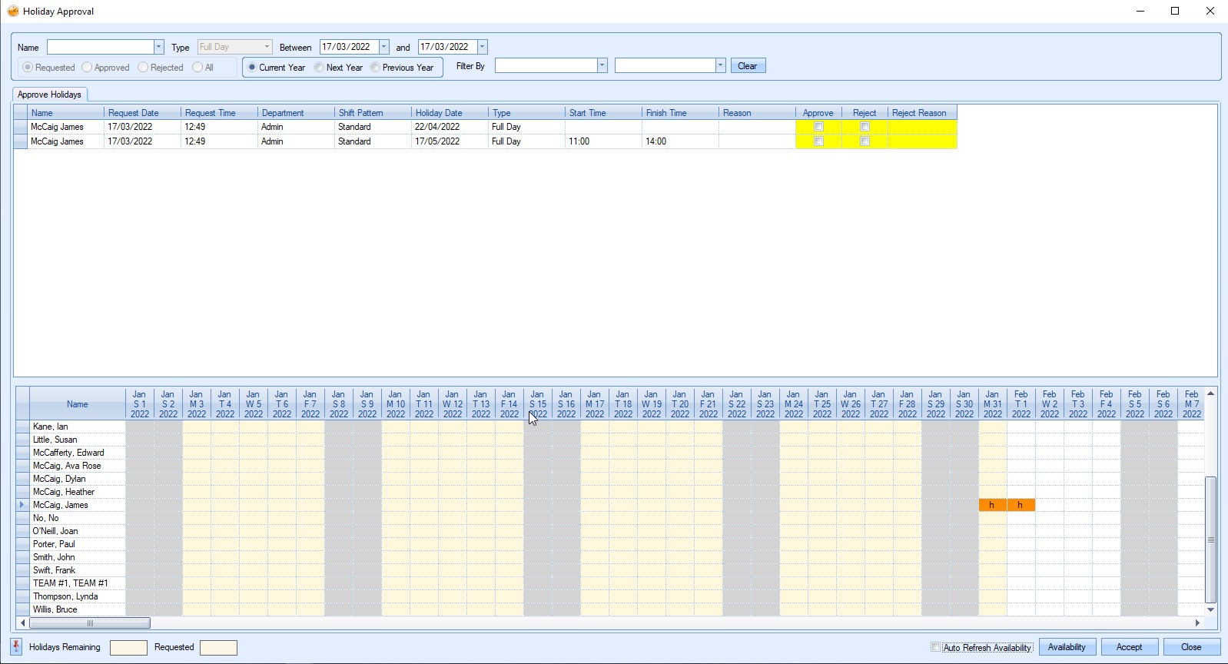Sort by the Holiday Date column header
Screen dimensions: 1228x664
click(x=449, y=113)
